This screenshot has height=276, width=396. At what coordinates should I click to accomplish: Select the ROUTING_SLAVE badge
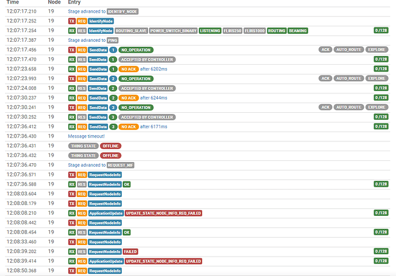[x=131, y=31]
